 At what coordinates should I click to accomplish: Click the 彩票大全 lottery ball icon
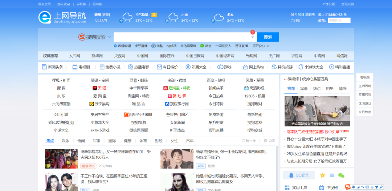click(x=188, y=67)
